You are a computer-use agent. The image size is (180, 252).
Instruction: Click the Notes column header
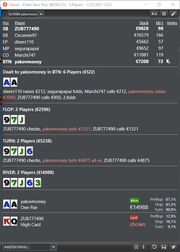pyautogui.click(x=172, y=23)
